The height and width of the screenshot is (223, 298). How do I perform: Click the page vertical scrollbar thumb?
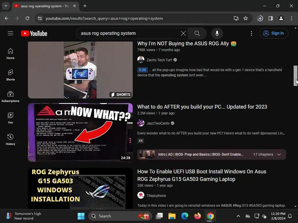(295, 76)
